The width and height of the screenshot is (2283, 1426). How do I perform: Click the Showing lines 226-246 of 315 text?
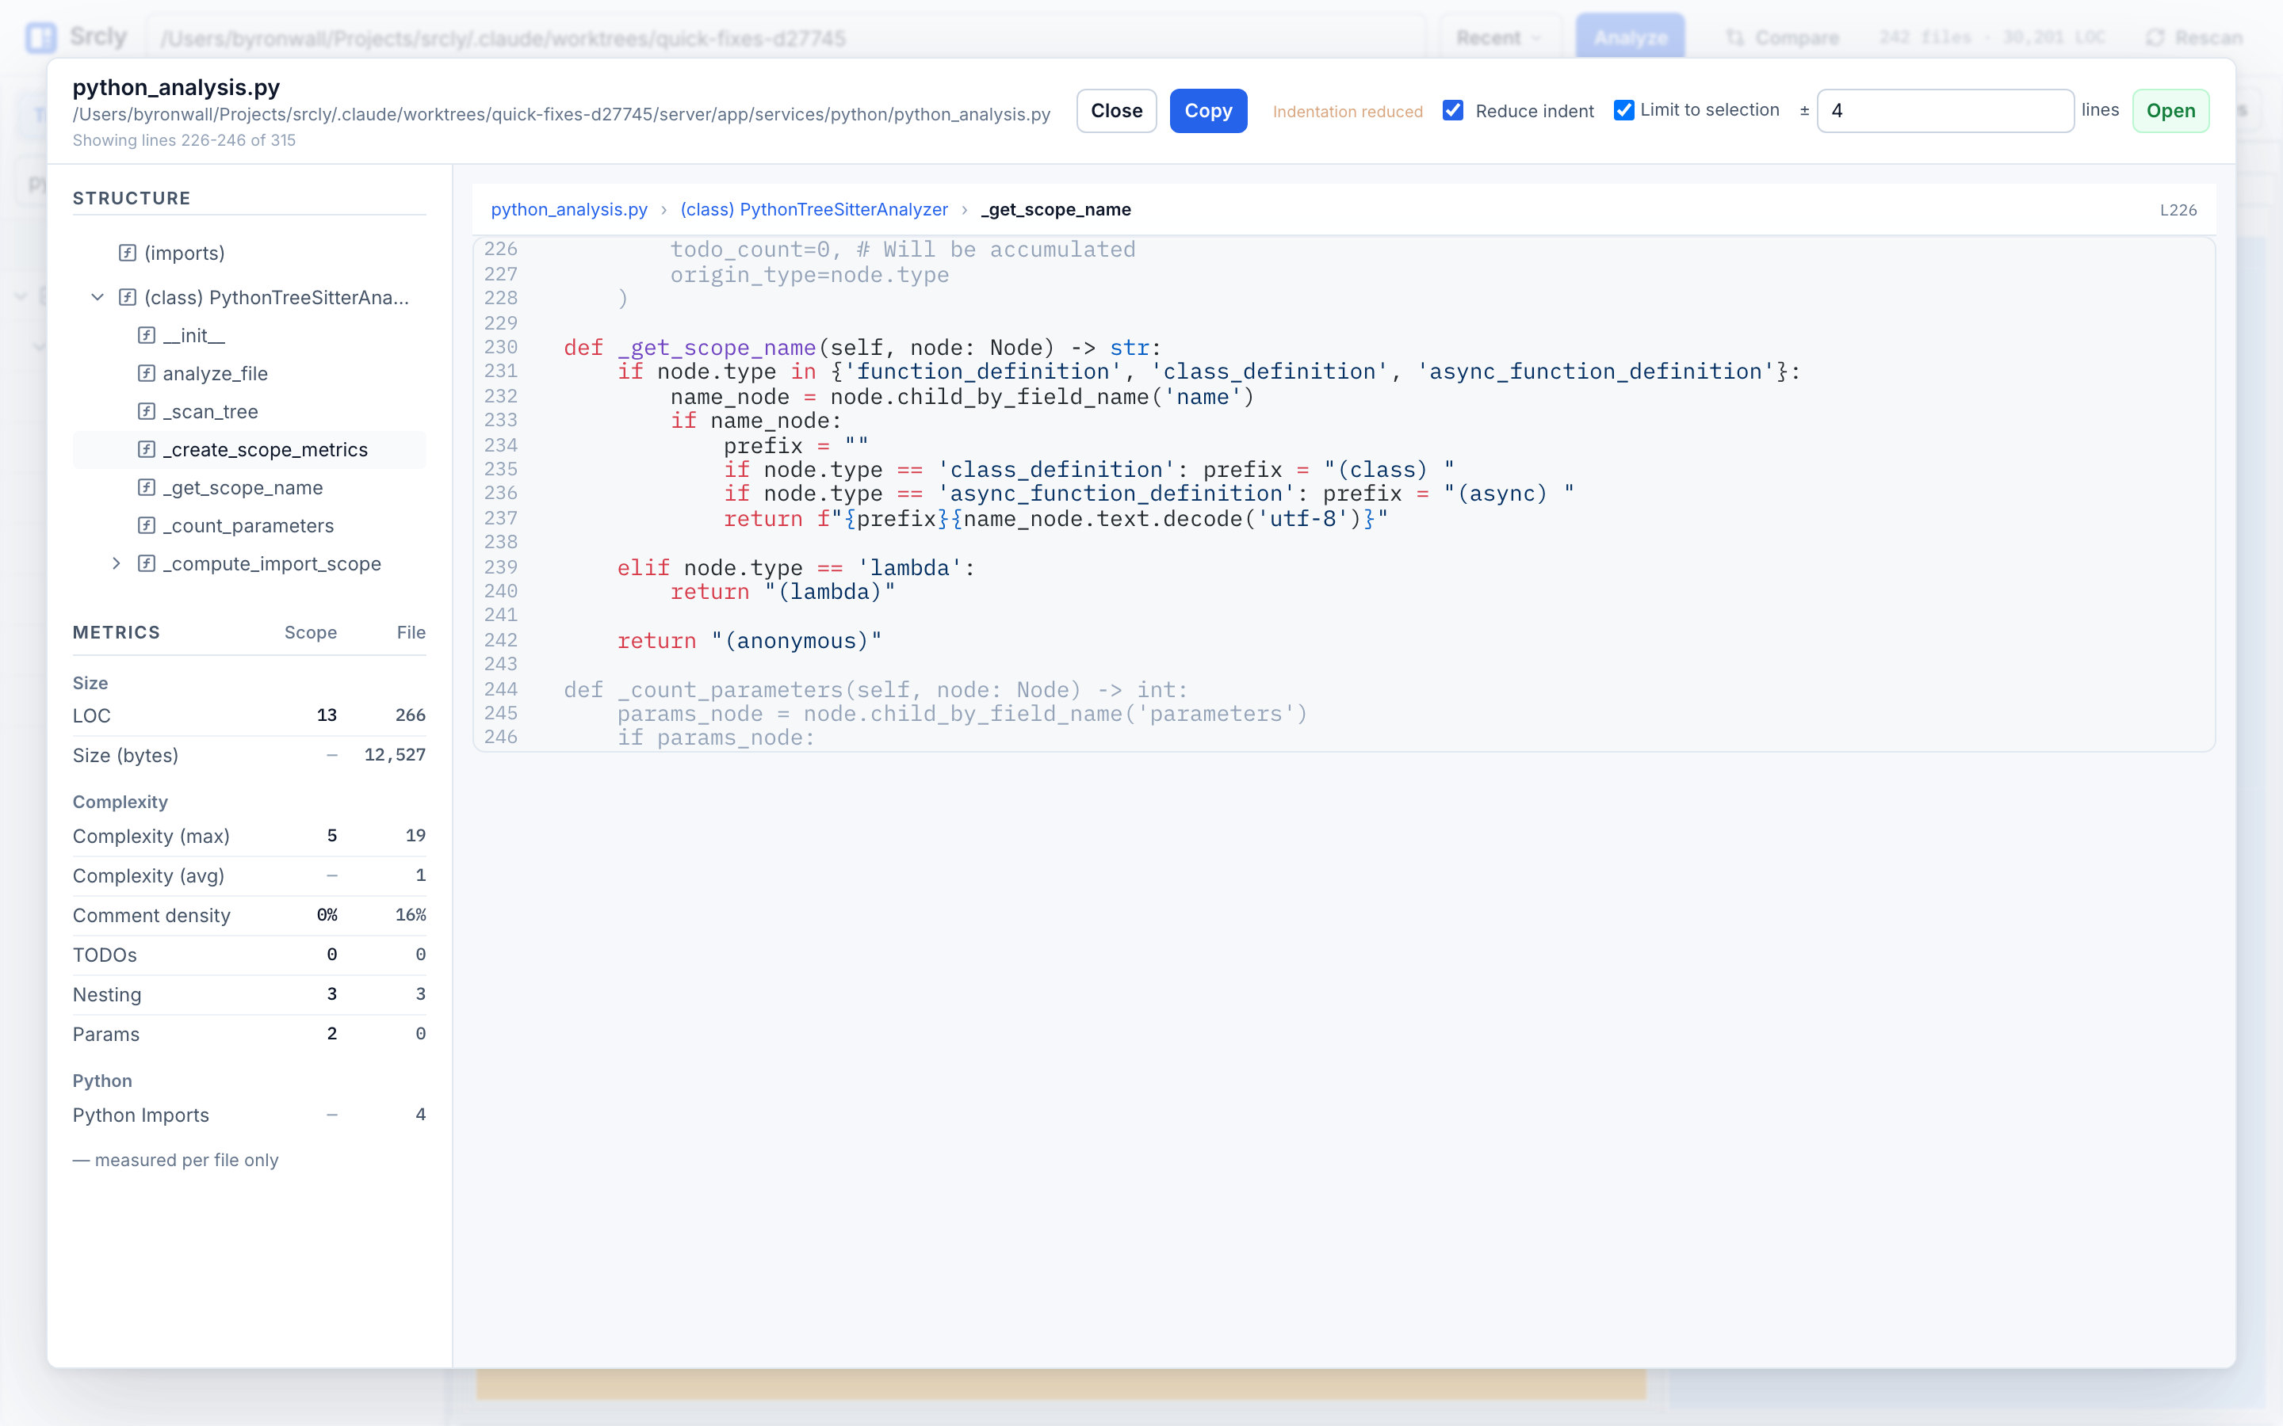point(184,139)
